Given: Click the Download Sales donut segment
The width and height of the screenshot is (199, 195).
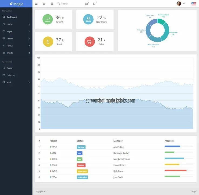Looking at the screenshot, I should [x=161, y=21].
